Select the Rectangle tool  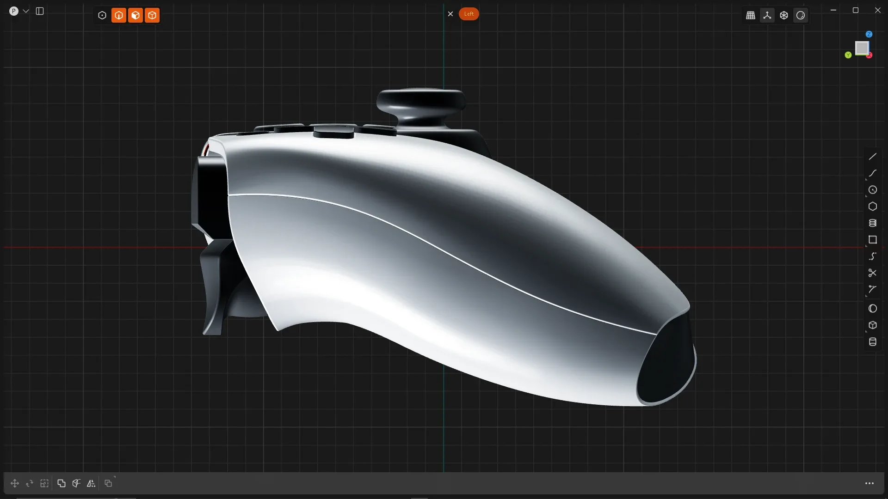[x=873, y=240]
